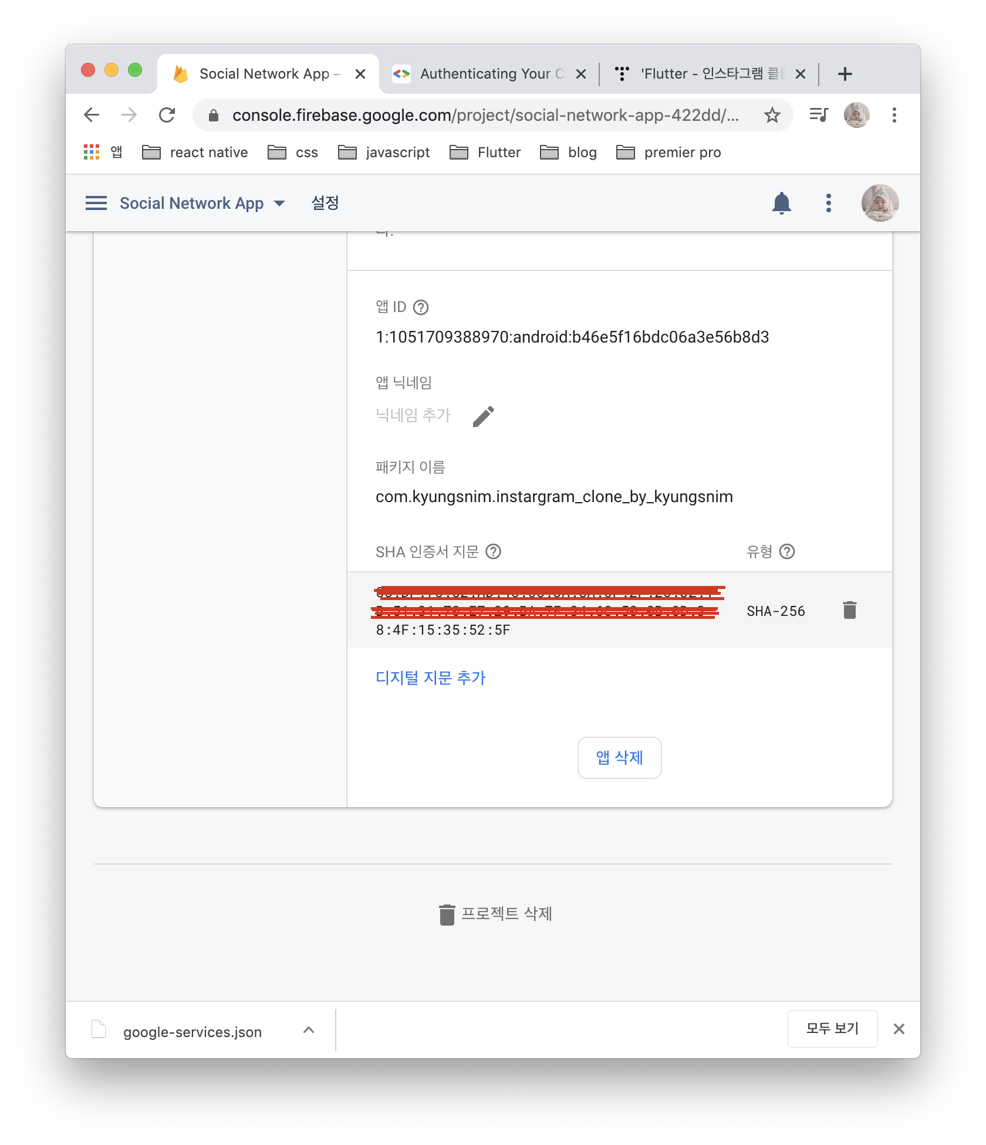This screenshot has height=1145, width=986.
Task: Open the css bookmark folder
Action: click(x=293, y=153)
